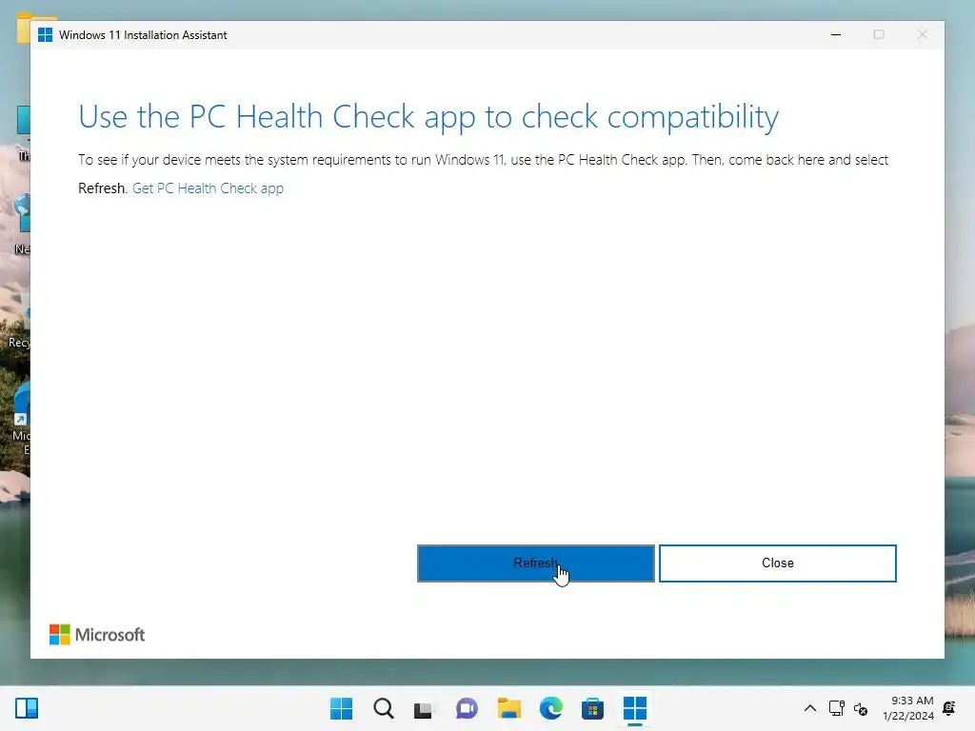Click the Windows logo in the title bar
This screenshot has width=975, height=731.
tap(45, 35)
